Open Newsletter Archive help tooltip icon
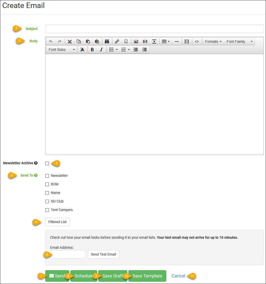This screenshot has width=266, height=284. [36, 163]
